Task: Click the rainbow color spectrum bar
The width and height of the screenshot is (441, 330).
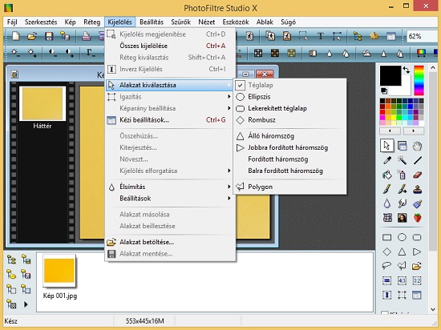Action: (419, 80)
